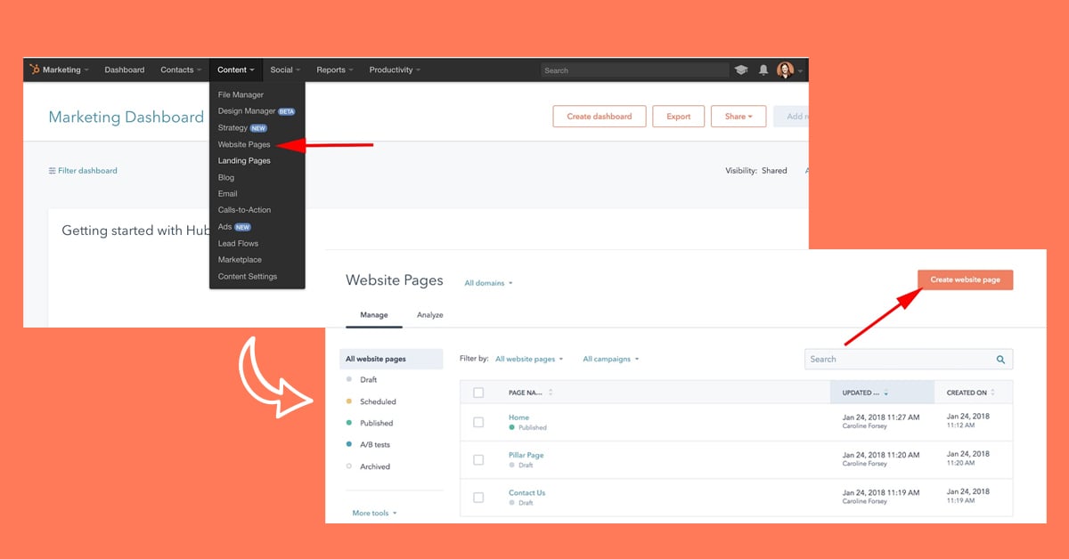Open the Reports nav dropdown
The width and height of the screenshot is (1069, 559).
[335, 70]
